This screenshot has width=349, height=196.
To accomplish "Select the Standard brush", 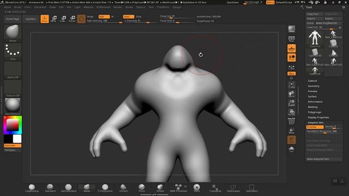I will 50,188.
